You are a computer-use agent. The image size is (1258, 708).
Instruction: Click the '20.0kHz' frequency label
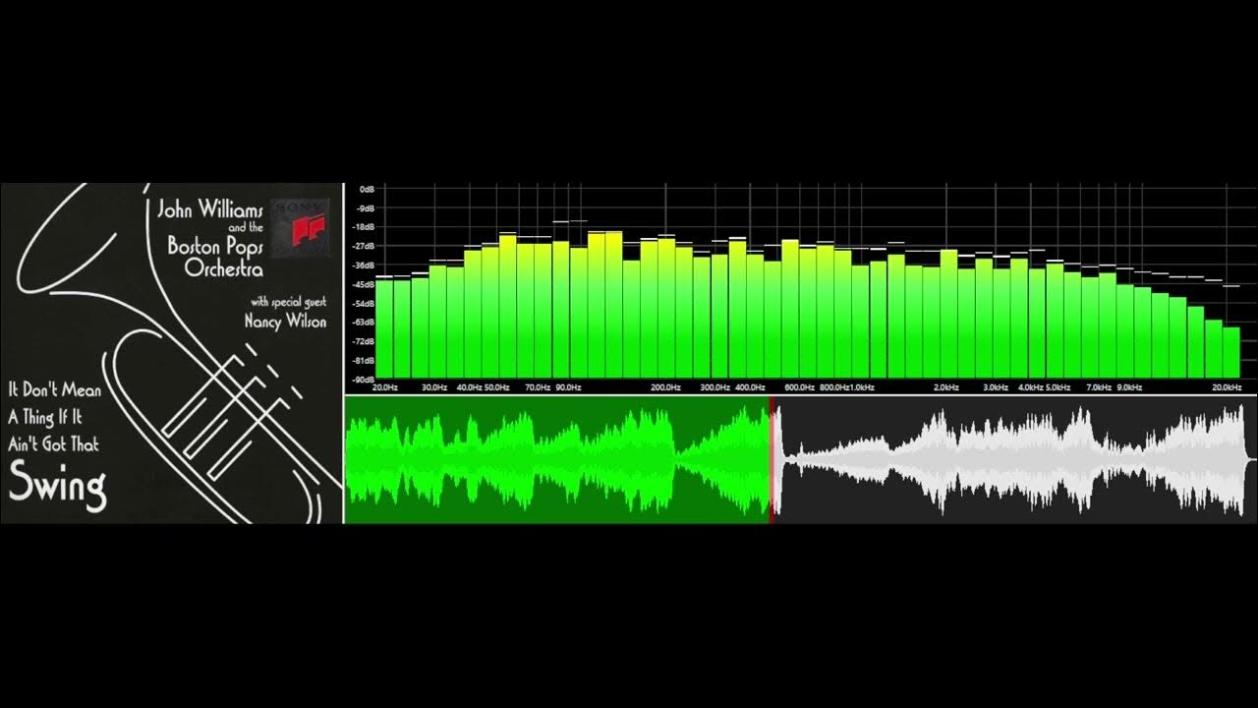[x=1228, y=388]
